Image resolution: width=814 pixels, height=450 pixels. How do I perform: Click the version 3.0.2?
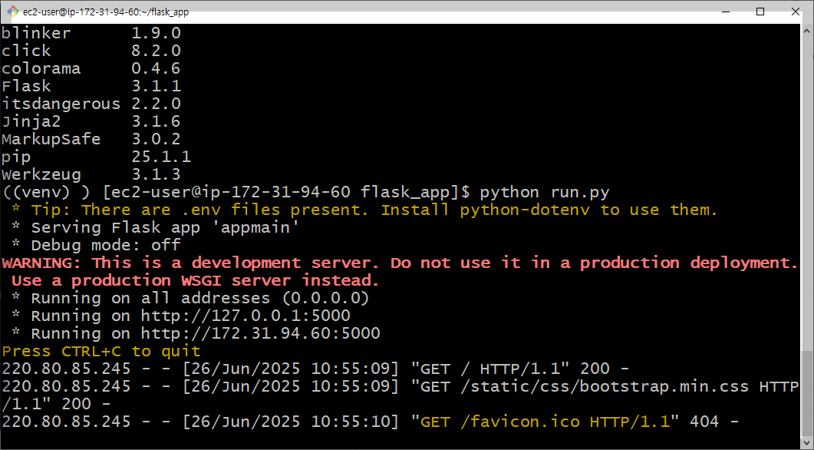[x=156, y=139]
